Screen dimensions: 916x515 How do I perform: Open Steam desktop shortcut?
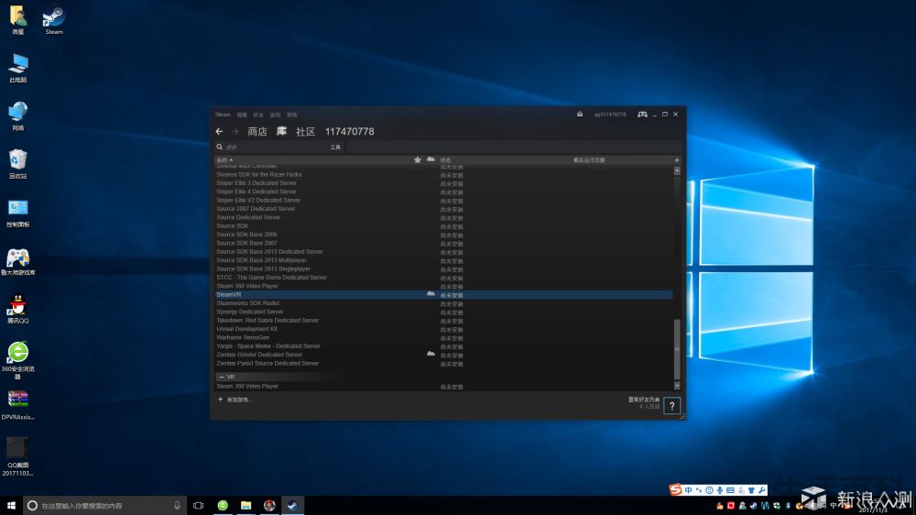pos(54,20)
